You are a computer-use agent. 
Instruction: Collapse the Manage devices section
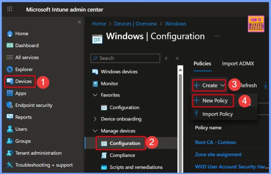[95, 131]
